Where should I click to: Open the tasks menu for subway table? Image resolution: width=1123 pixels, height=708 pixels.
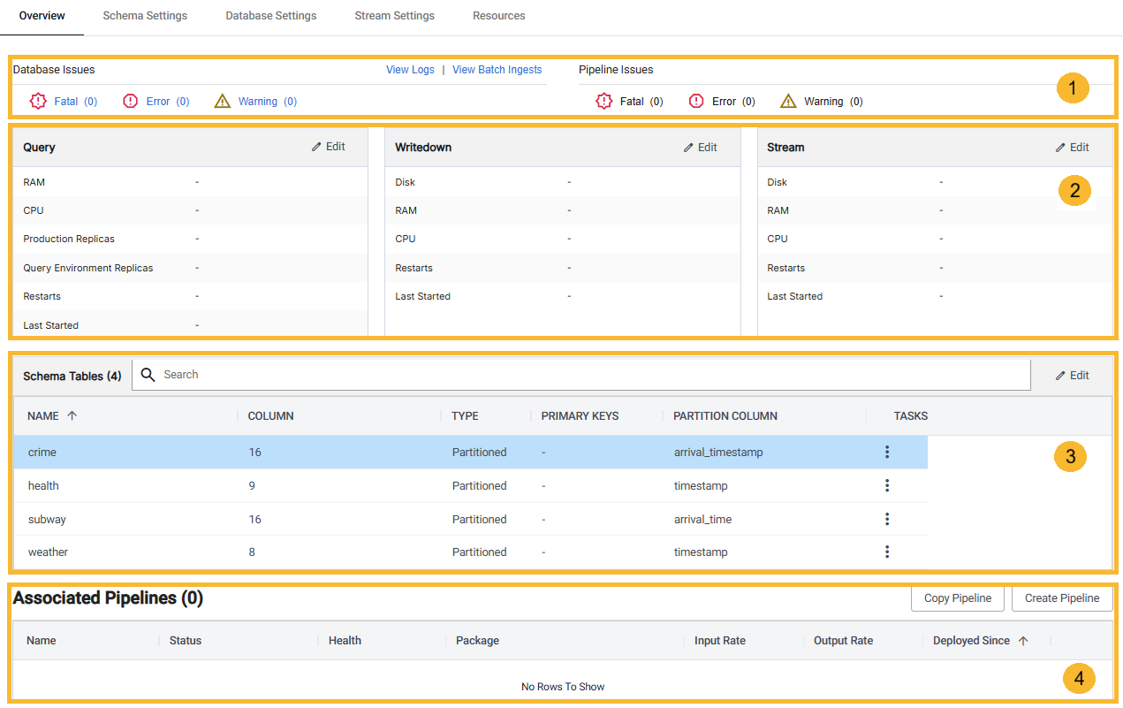pos(887,519)
